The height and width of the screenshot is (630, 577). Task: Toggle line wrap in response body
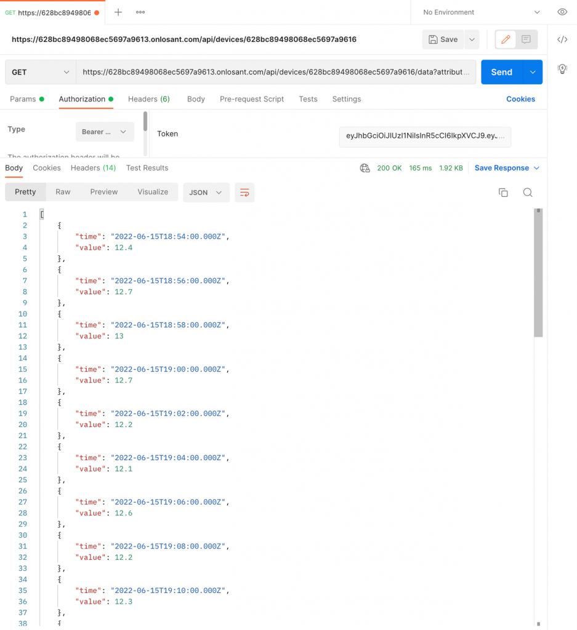(244, 193)
